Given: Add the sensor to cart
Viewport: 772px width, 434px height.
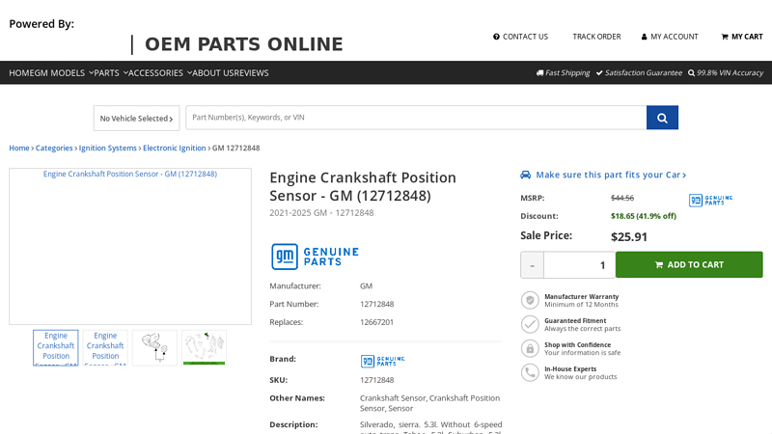Looking at the screenshot, I should pyautogui.click(x=689, y=265).
